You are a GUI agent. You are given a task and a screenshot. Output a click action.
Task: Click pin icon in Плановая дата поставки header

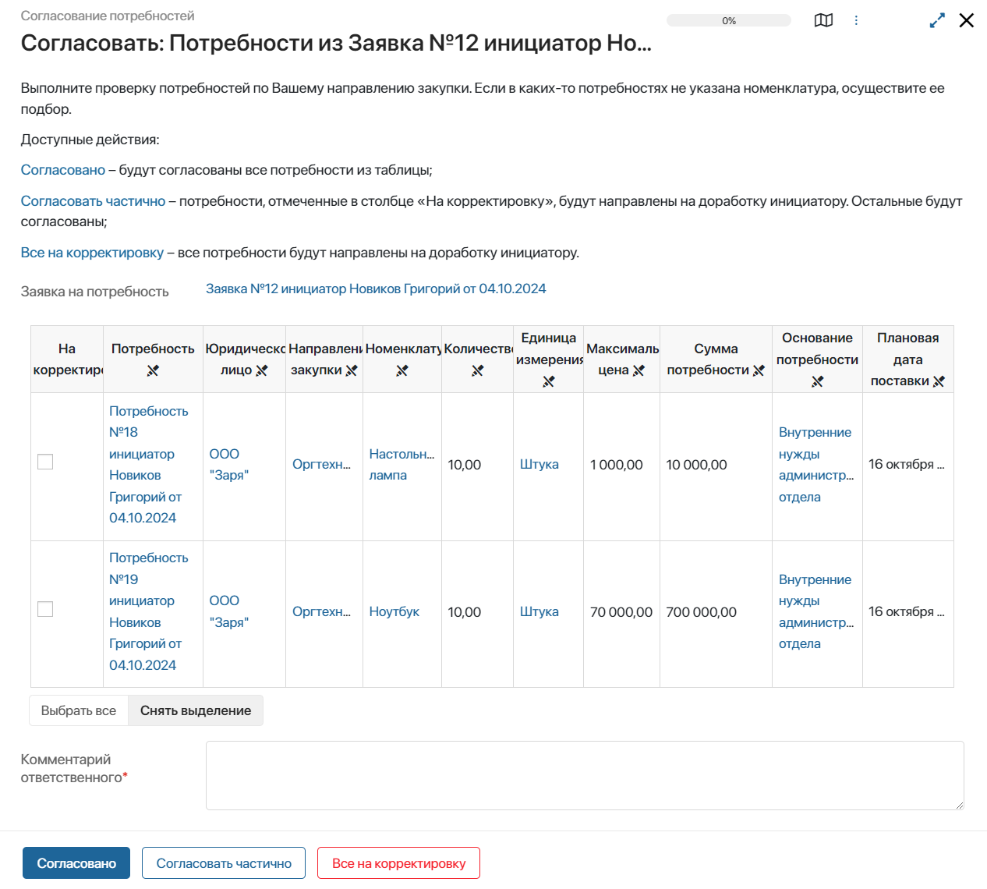pyautogui.click(x=939, y=381)
